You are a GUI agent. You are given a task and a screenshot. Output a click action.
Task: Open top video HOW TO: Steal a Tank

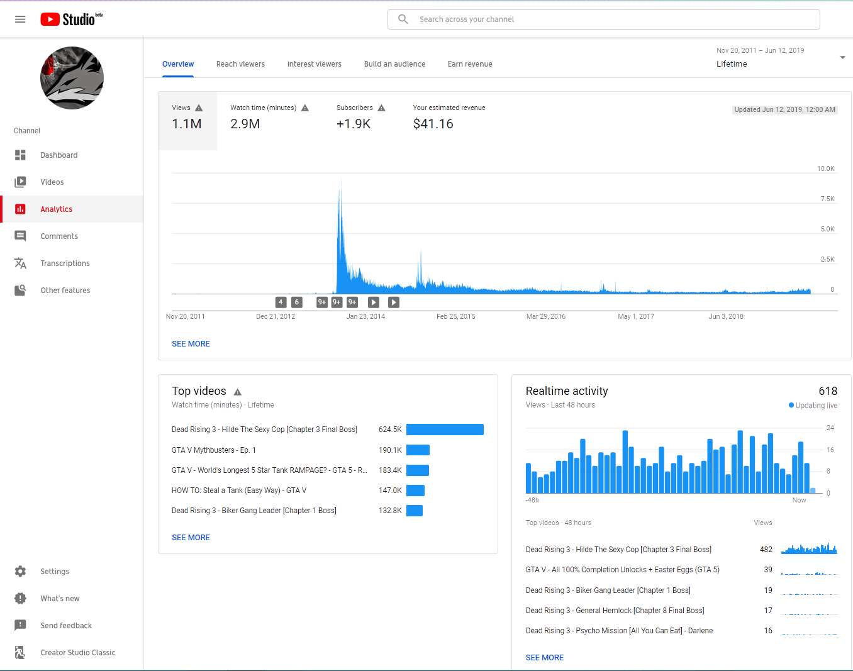(x=239, y=491)
